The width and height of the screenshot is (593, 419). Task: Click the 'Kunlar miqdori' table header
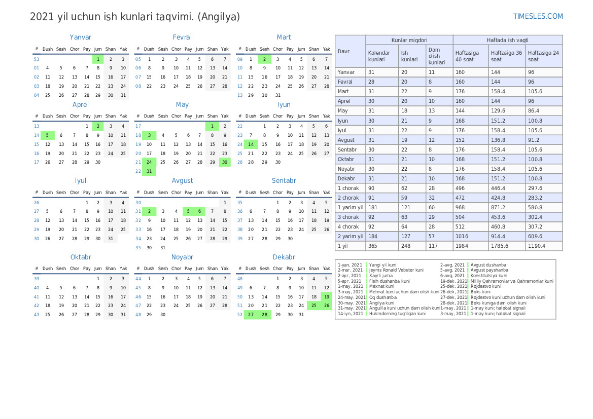click(409, 40)
